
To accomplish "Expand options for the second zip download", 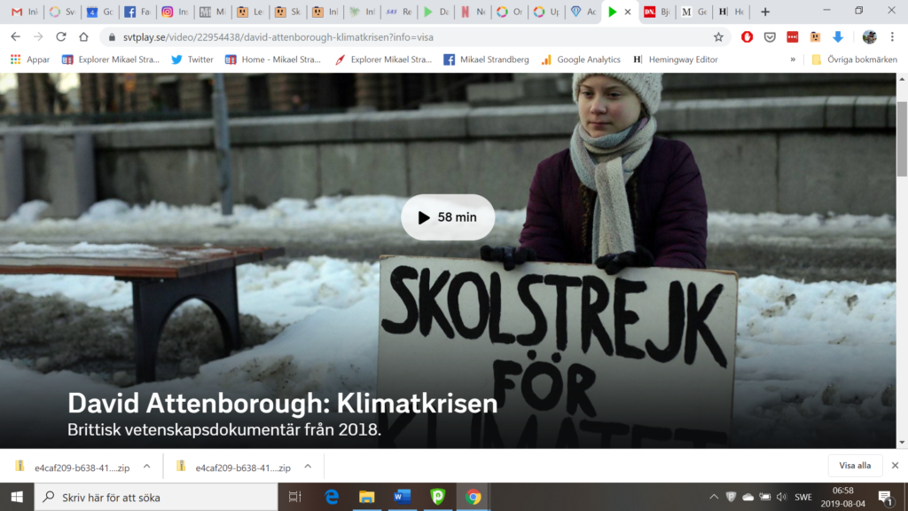I will pyautogui.click(x=308, y=466).
